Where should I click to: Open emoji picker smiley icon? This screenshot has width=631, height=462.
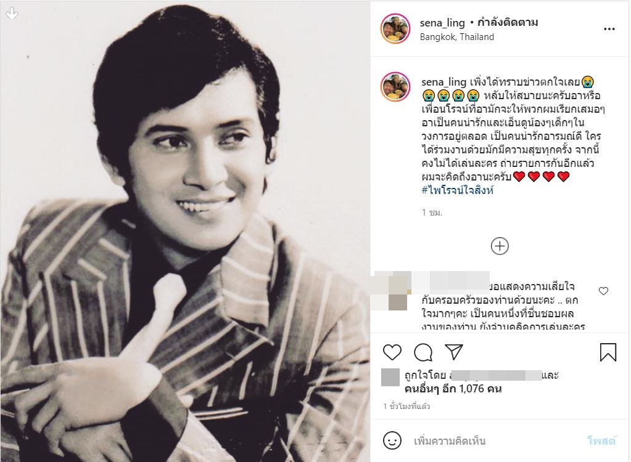392,440
